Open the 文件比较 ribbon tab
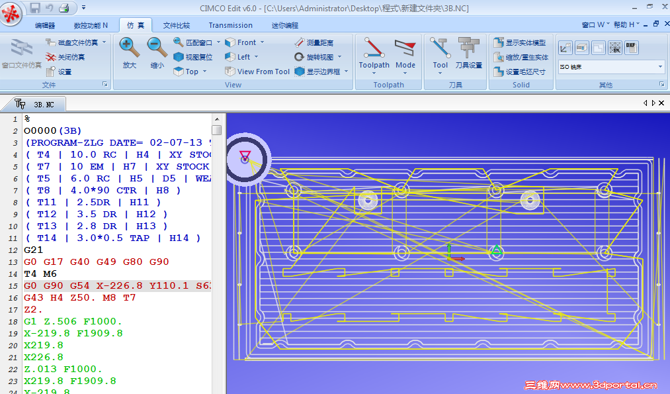 tap(176, 25)
